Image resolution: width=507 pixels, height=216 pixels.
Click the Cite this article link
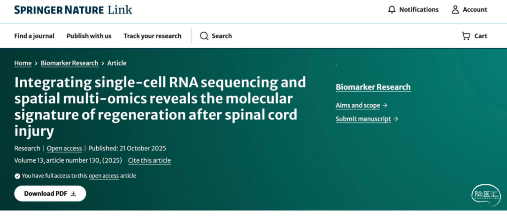[x=149, y=161]
